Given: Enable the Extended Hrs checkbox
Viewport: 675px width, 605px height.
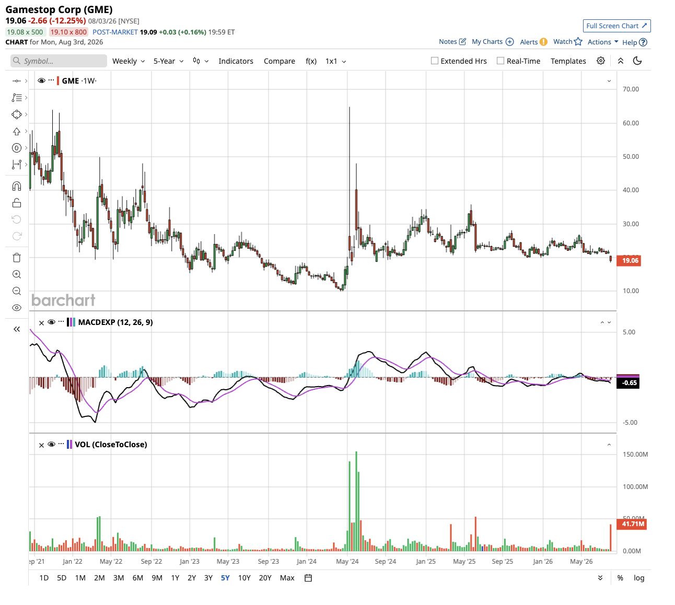Looking at the screenshot, I should (x=435, y=61).
